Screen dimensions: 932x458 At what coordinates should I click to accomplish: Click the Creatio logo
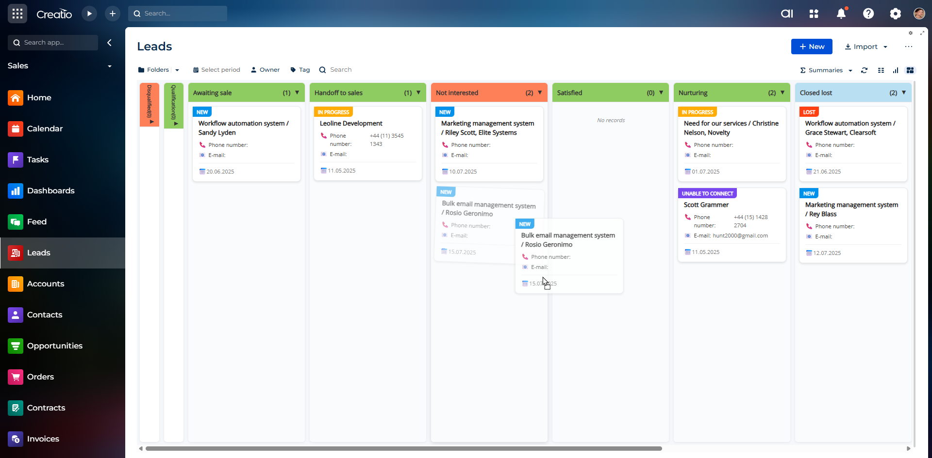54,14
